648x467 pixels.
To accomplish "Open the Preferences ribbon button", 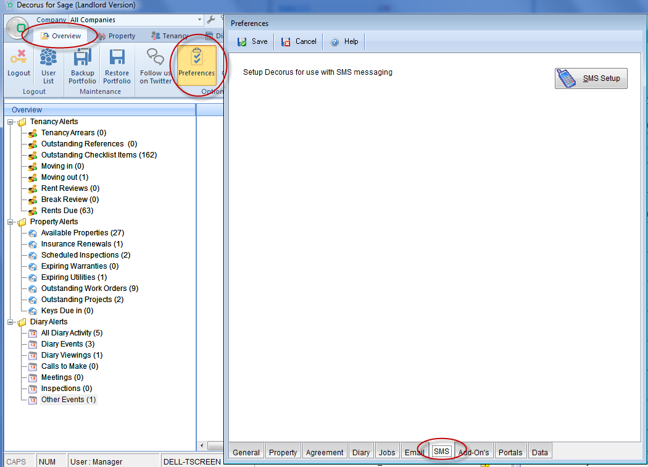I will tap(197, 64).
